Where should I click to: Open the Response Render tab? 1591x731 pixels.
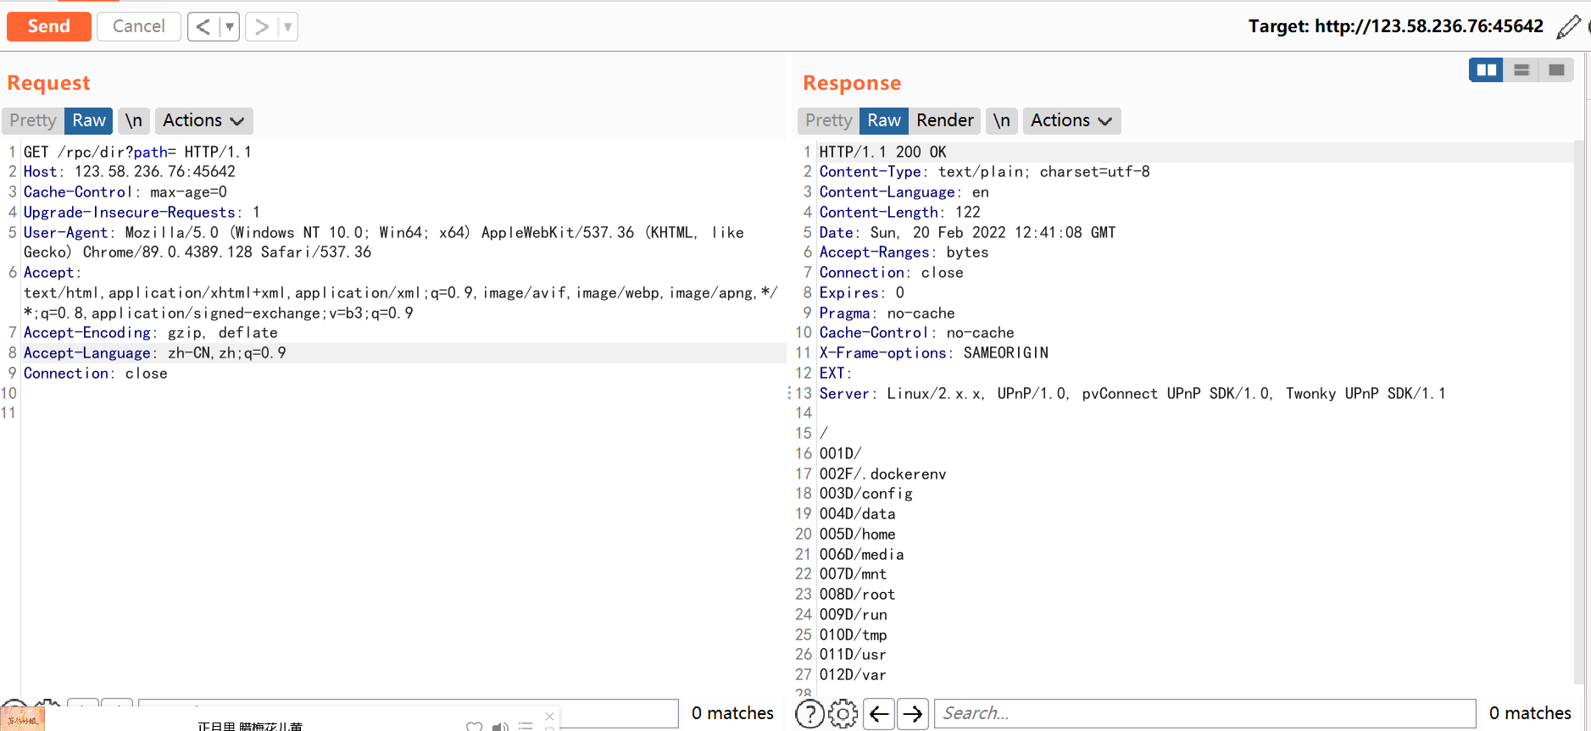tap(945, 120)
